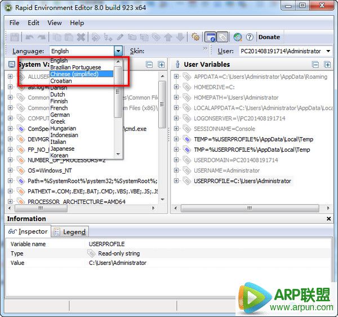Pick German in the language dropdown
The height and width of the screenshot is (317, 338).
81,115
